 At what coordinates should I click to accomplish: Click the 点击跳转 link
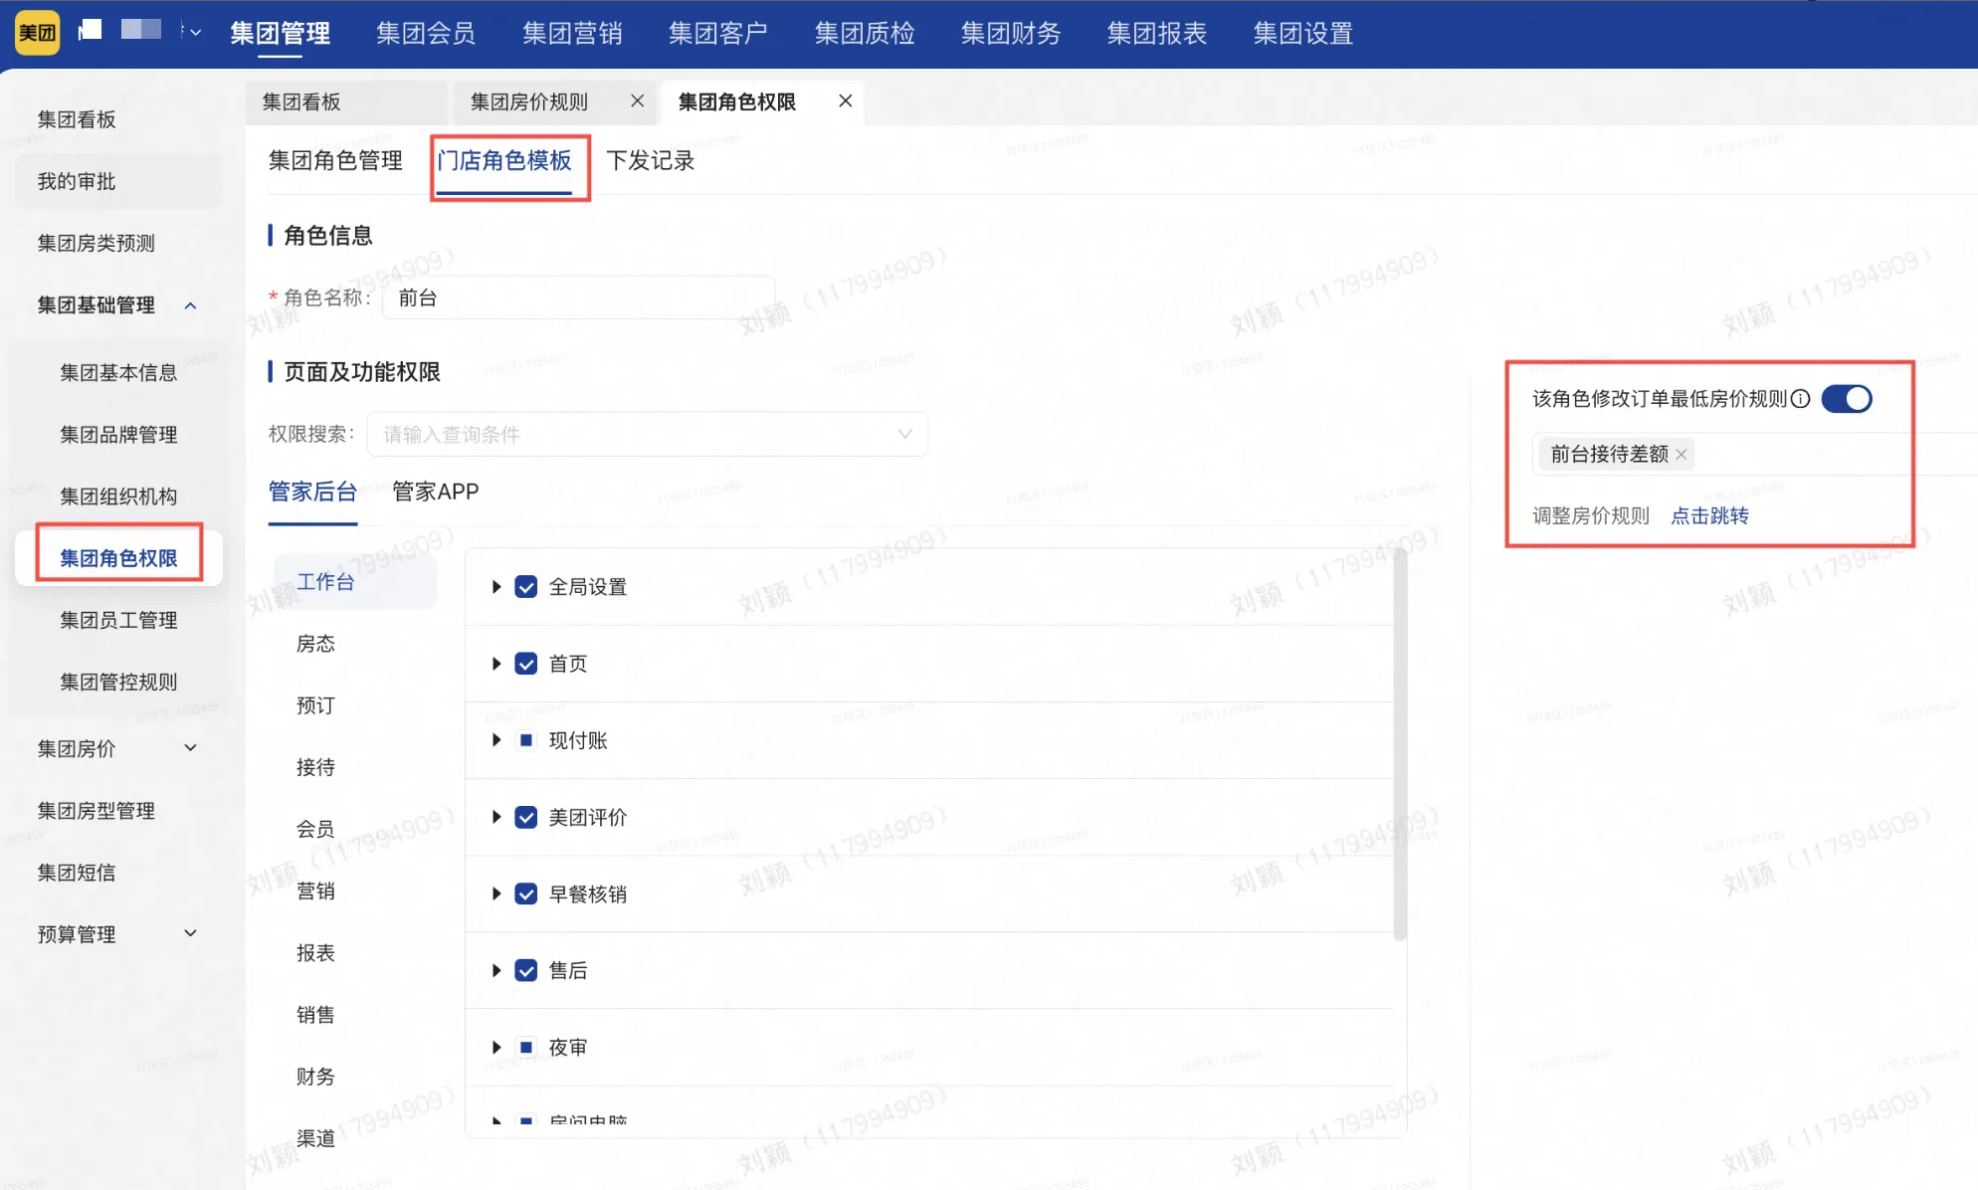click(1709, 516)
